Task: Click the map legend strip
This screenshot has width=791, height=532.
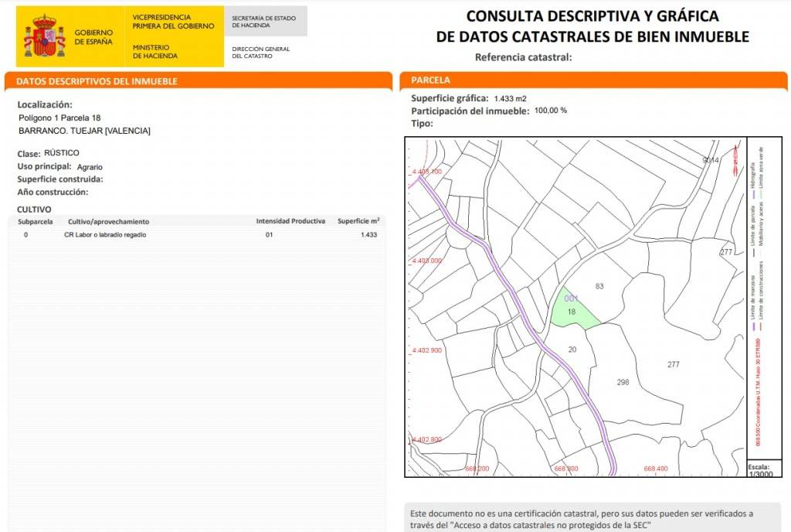Action: click(x=764, y=297)
